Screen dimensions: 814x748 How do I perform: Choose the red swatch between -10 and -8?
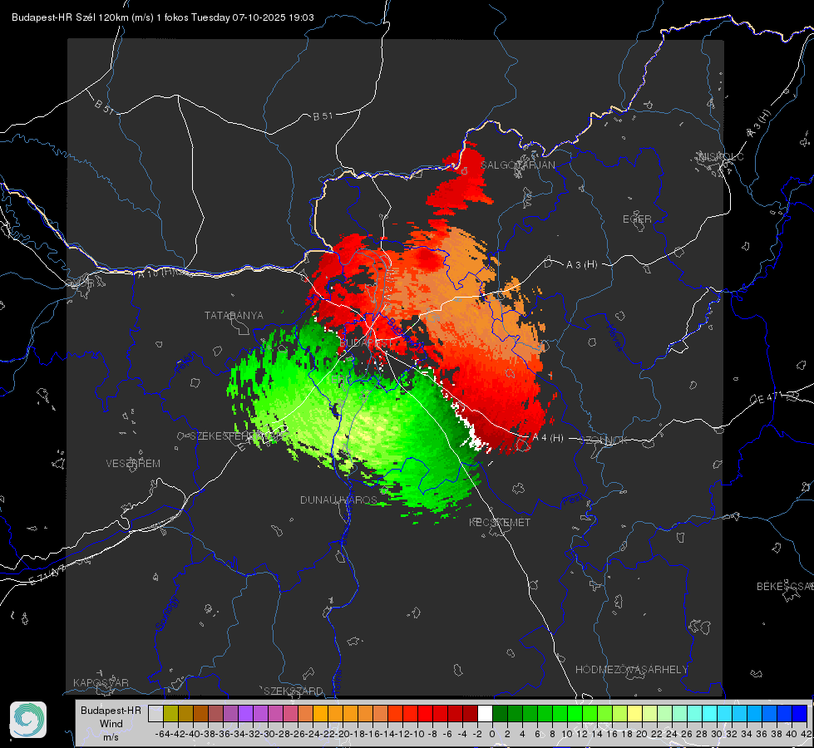click(425, 713)
